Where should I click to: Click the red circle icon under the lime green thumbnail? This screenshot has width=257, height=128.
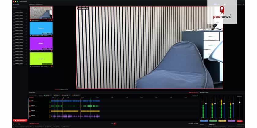click(x=52, y=66)
